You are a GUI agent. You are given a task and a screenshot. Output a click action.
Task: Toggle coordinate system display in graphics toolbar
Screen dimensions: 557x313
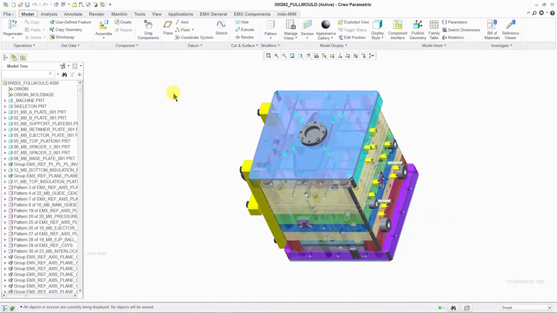pyautogui.click(x=356, y=56)
